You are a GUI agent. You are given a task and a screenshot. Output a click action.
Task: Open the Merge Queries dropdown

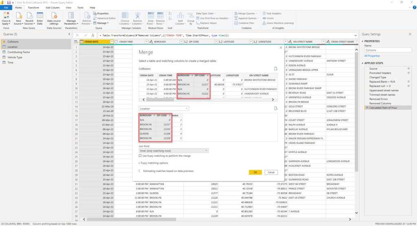point(246,13)
